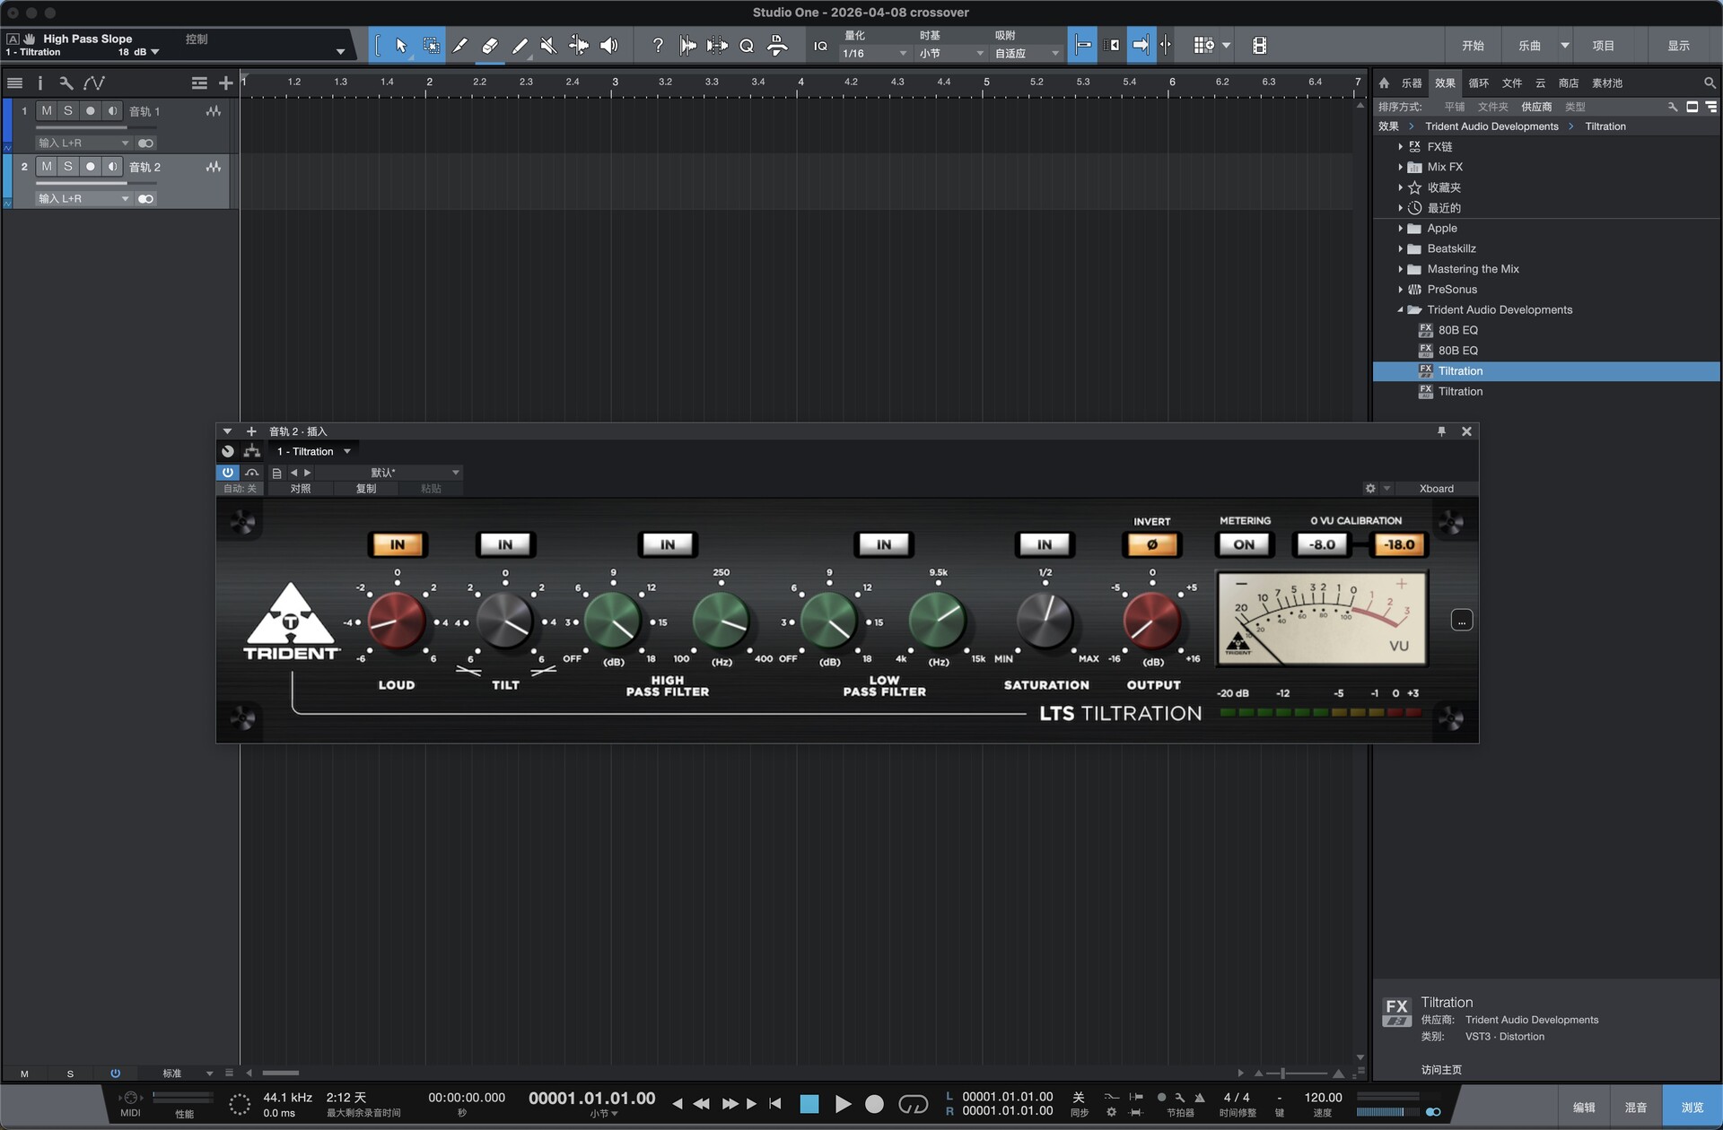The height and width of the screenshot is (1130, 1723).
Task: Select the Eraser tool
Action: (x=490, y=45)
